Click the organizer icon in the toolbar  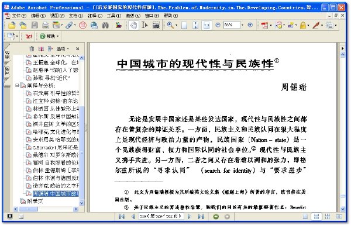click(x=56, y=25)
